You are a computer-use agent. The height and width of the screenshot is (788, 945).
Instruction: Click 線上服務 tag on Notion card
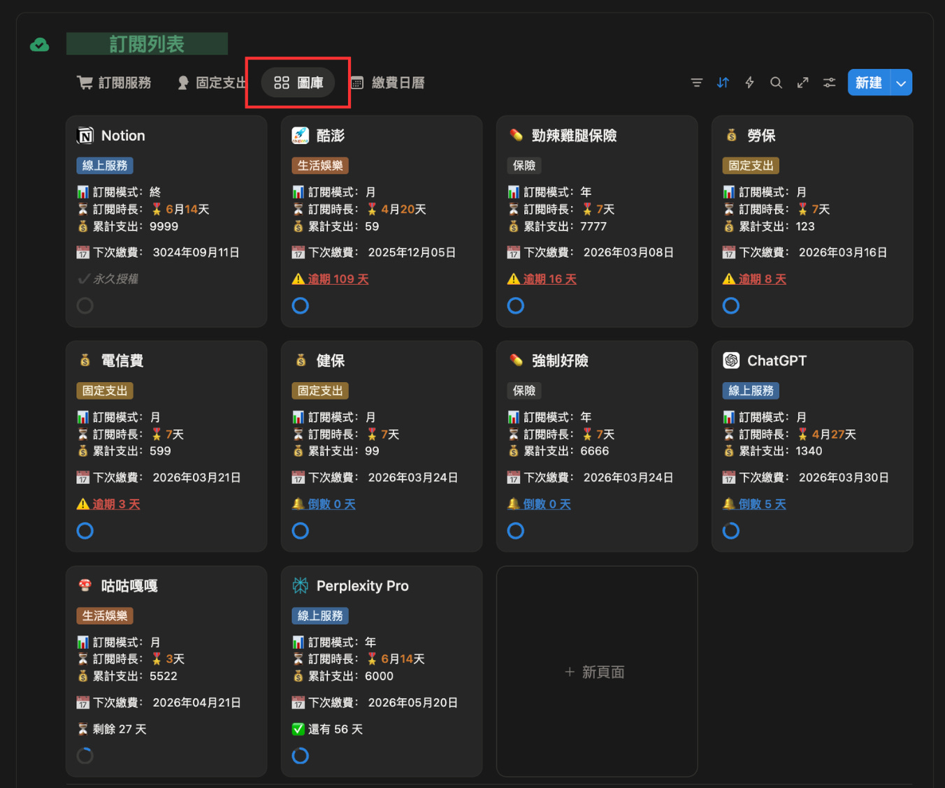(105, 166)
